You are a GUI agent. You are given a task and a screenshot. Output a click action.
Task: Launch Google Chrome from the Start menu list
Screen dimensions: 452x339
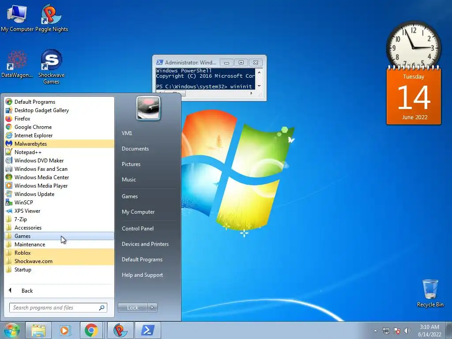[x=59, y=127]
